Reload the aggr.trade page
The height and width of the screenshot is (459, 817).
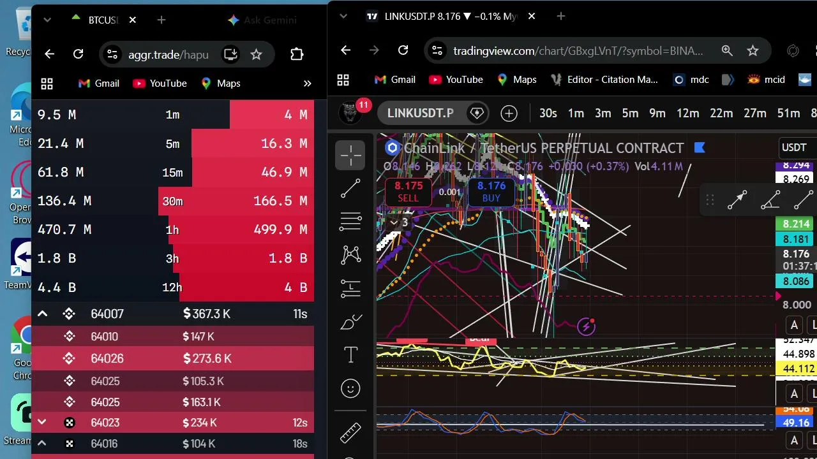pyautogui.click(x=78, y=54)
